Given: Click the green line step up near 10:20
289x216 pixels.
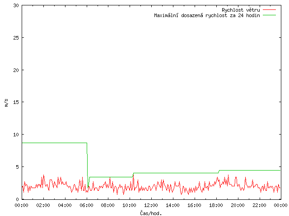Looking at the screenshot, I should [133, 175].
